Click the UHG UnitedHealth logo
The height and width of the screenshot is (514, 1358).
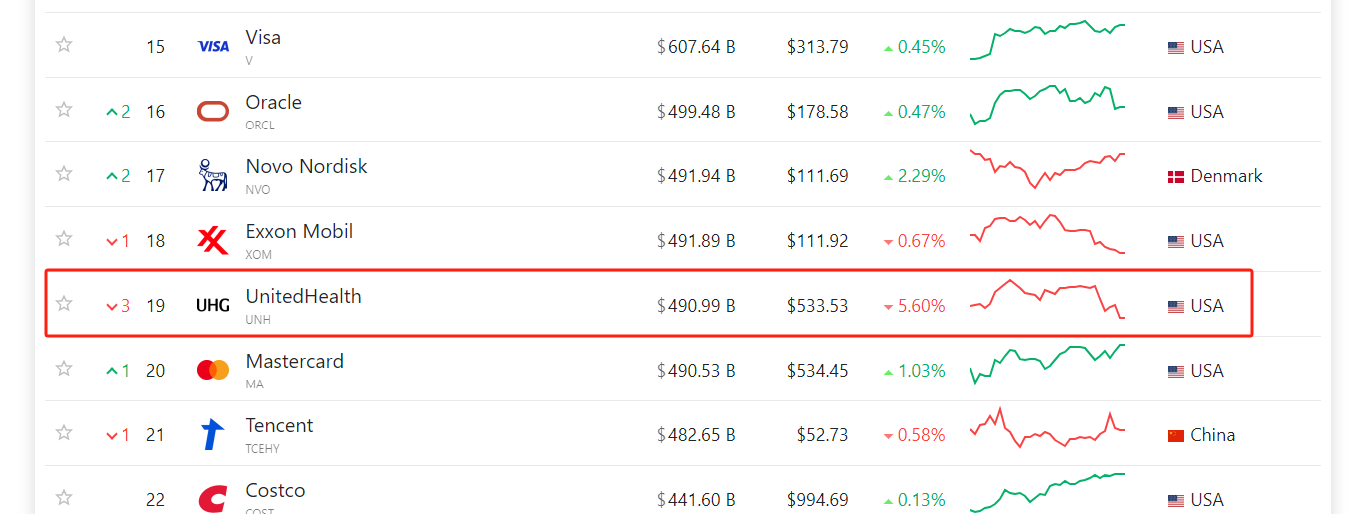213,306
